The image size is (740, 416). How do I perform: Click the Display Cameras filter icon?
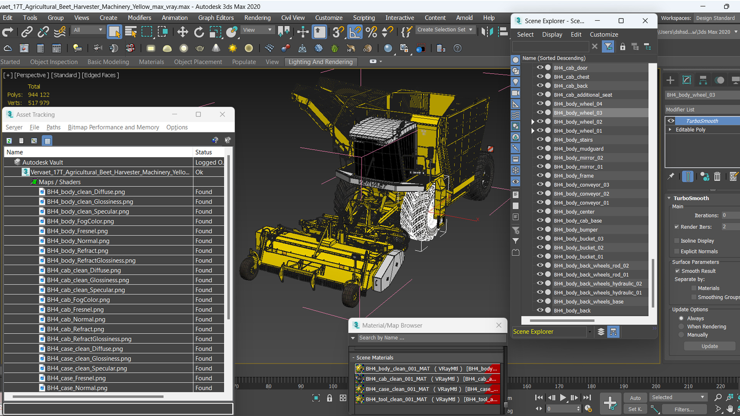click(515, 93)
